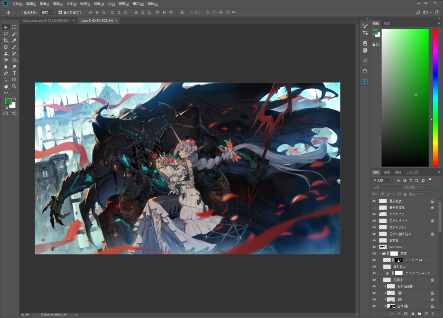
Task: Toggle the layer filtering on/off switch
Action: [430, 180]
